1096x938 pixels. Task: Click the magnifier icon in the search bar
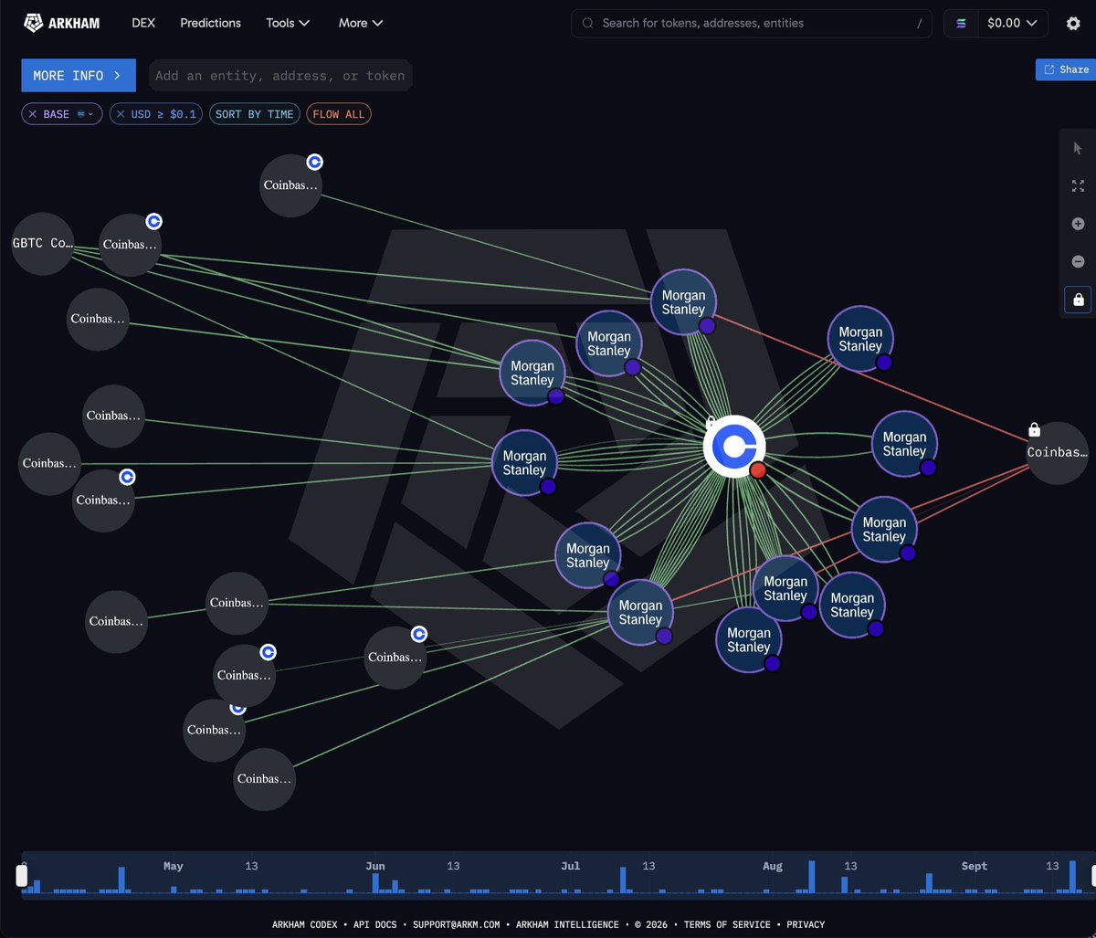588,23
